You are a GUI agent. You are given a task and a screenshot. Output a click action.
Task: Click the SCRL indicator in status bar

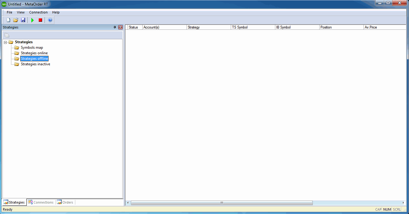(397, 209)
